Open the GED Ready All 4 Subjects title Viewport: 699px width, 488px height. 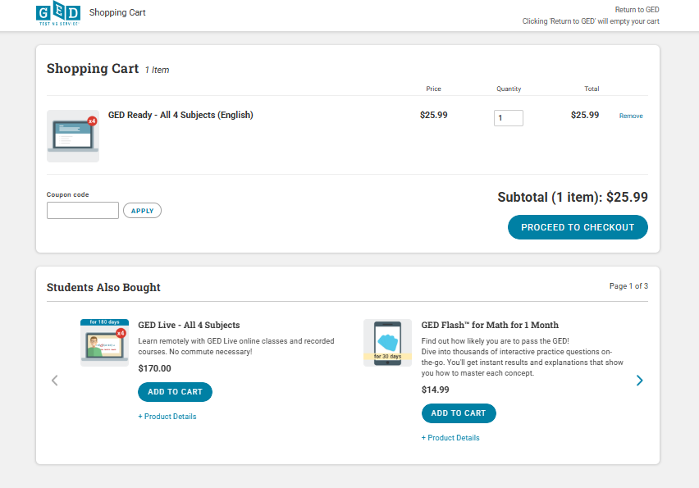pyautogui.click(x=180, y=116)
